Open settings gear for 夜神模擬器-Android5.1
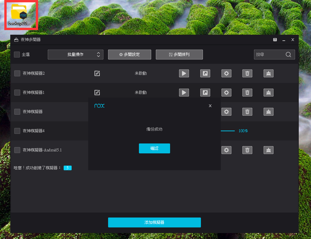The width and height of the screenshot is (311, 239). pyautogui.click(x=226, y=150)
